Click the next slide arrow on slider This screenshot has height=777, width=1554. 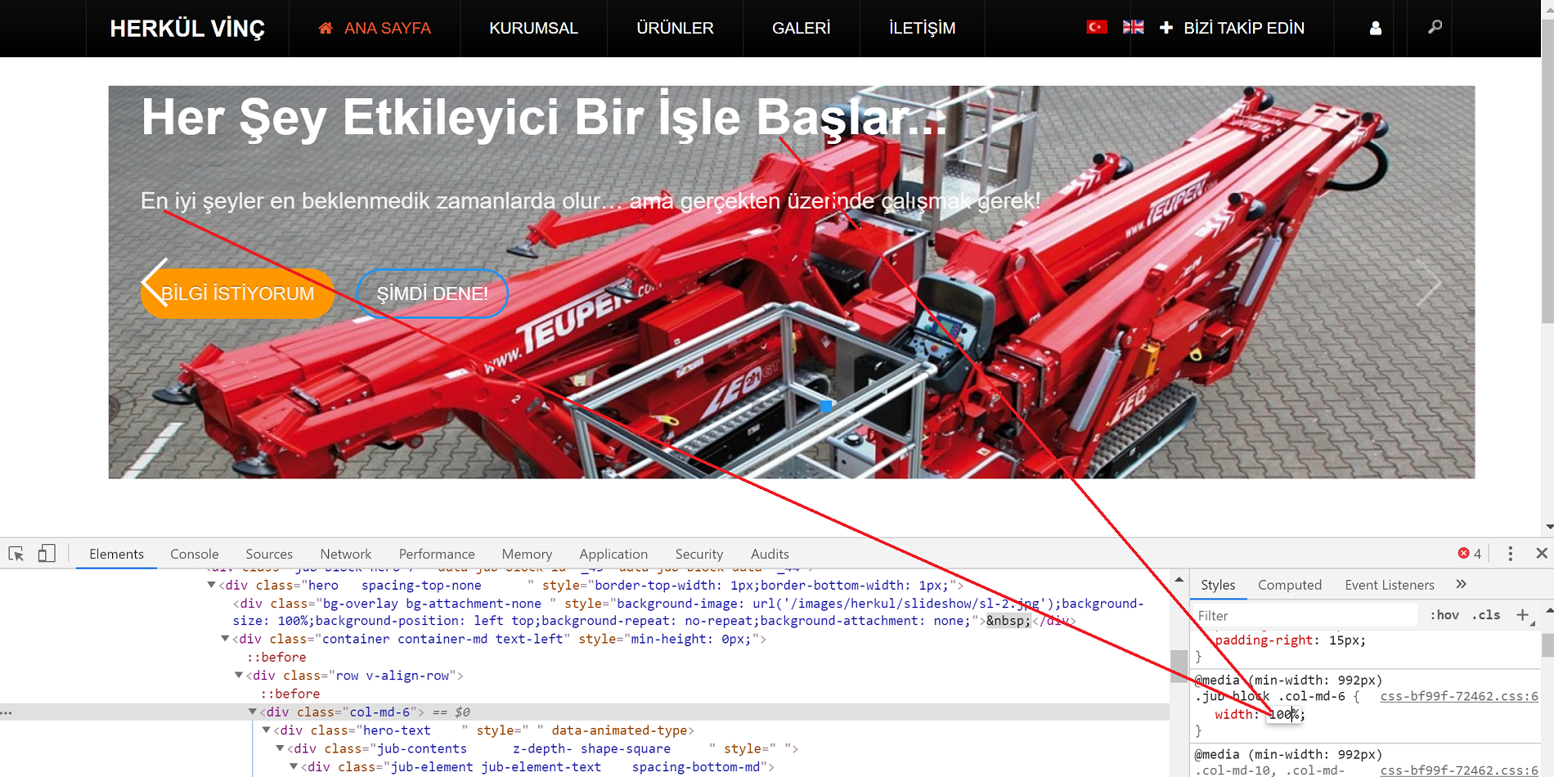pyautogui.click(x=1428, y=283)
